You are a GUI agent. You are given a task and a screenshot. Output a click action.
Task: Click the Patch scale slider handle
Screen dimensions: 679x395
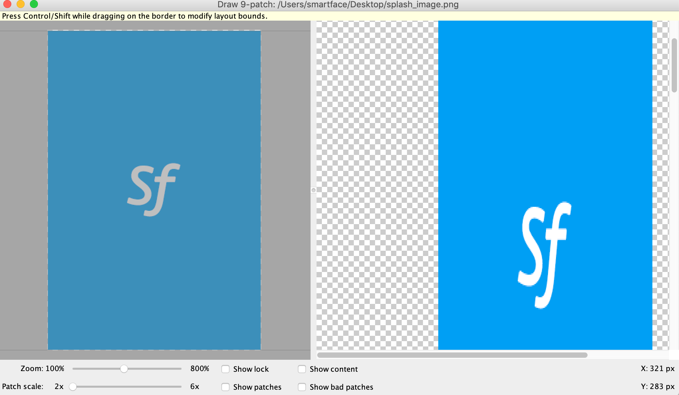[x=73, y=387]
